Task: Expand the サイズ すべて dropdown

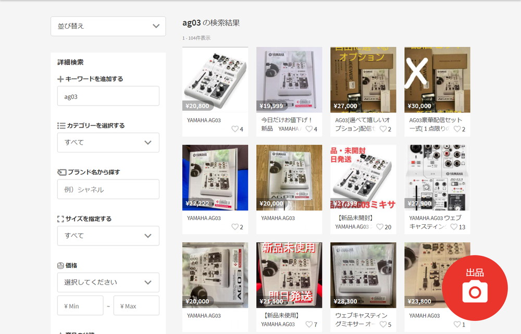Action: (x=108, y=236)
